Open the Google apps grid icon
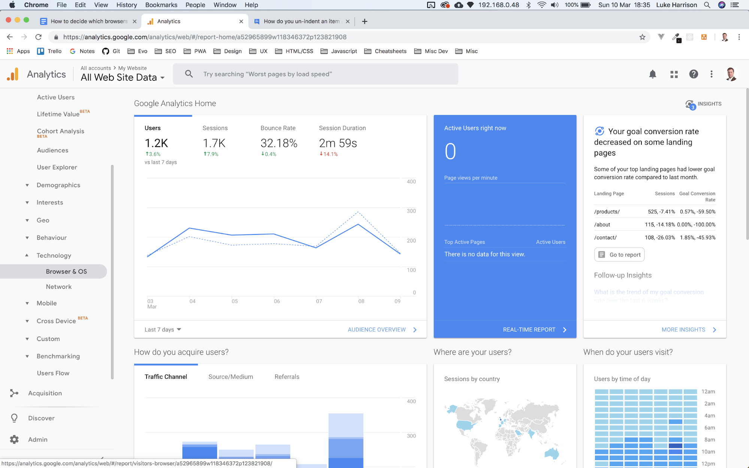 tap(674, 74)
